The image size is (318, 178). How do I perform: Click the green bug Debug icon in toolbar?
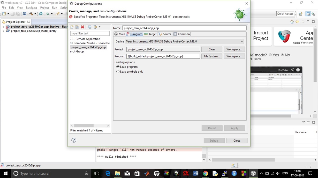pyautogui.click(x=48, y=14)
